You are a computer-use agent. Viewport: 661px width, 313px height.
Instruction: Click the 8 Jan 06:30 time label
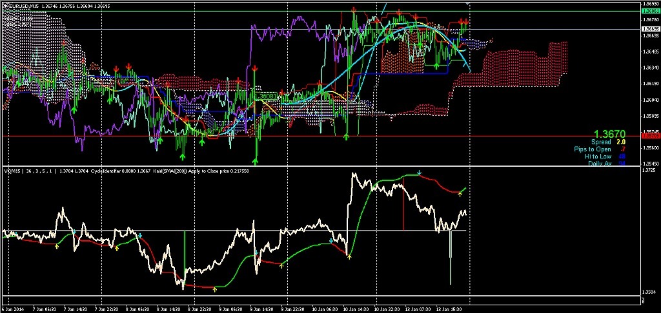(137, 308)
